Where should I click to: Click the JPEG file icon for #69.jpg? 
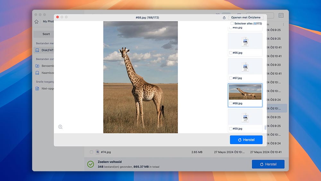pos(245,118)
